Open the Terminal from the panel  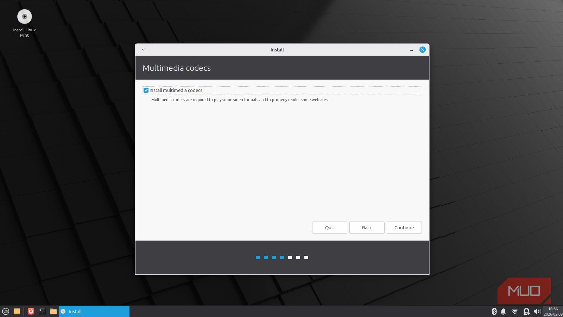42,311
